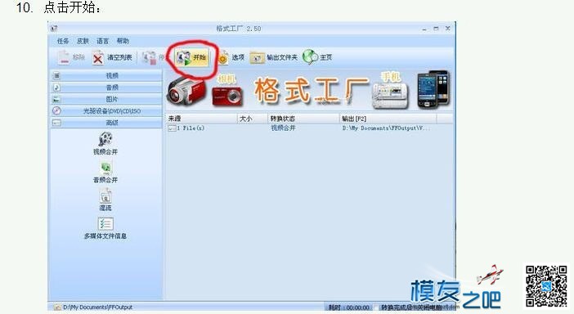Sort by the 转换状态 status column
Screen dimensions: 574x314
click(303, 119)
